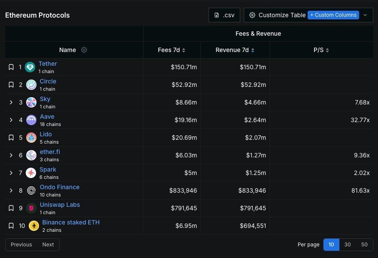
Task: Click the Name column header
Action: (x=67, y=50)
